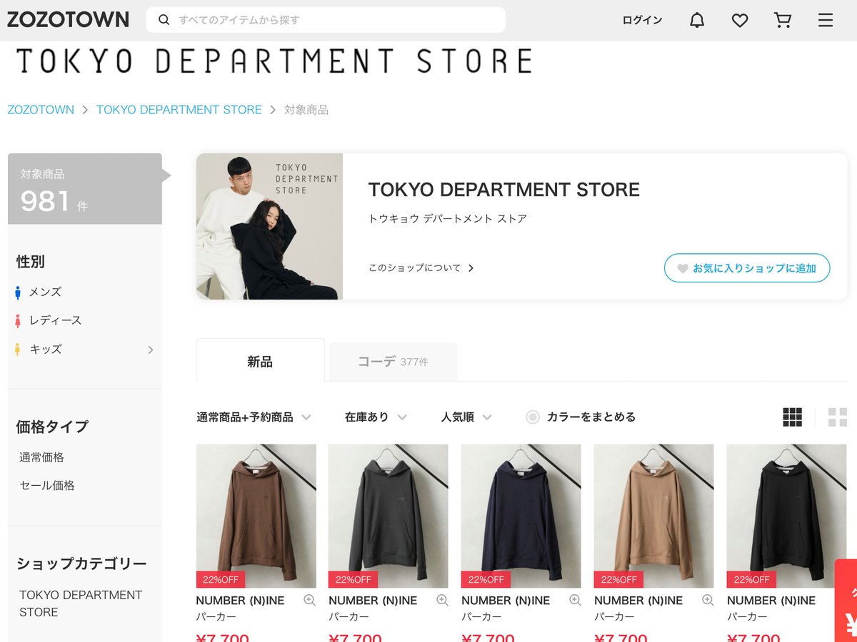The width and height of the screenshot is (857, 642).
Task: Open the hamburger menu
Action: click(826, 21)
